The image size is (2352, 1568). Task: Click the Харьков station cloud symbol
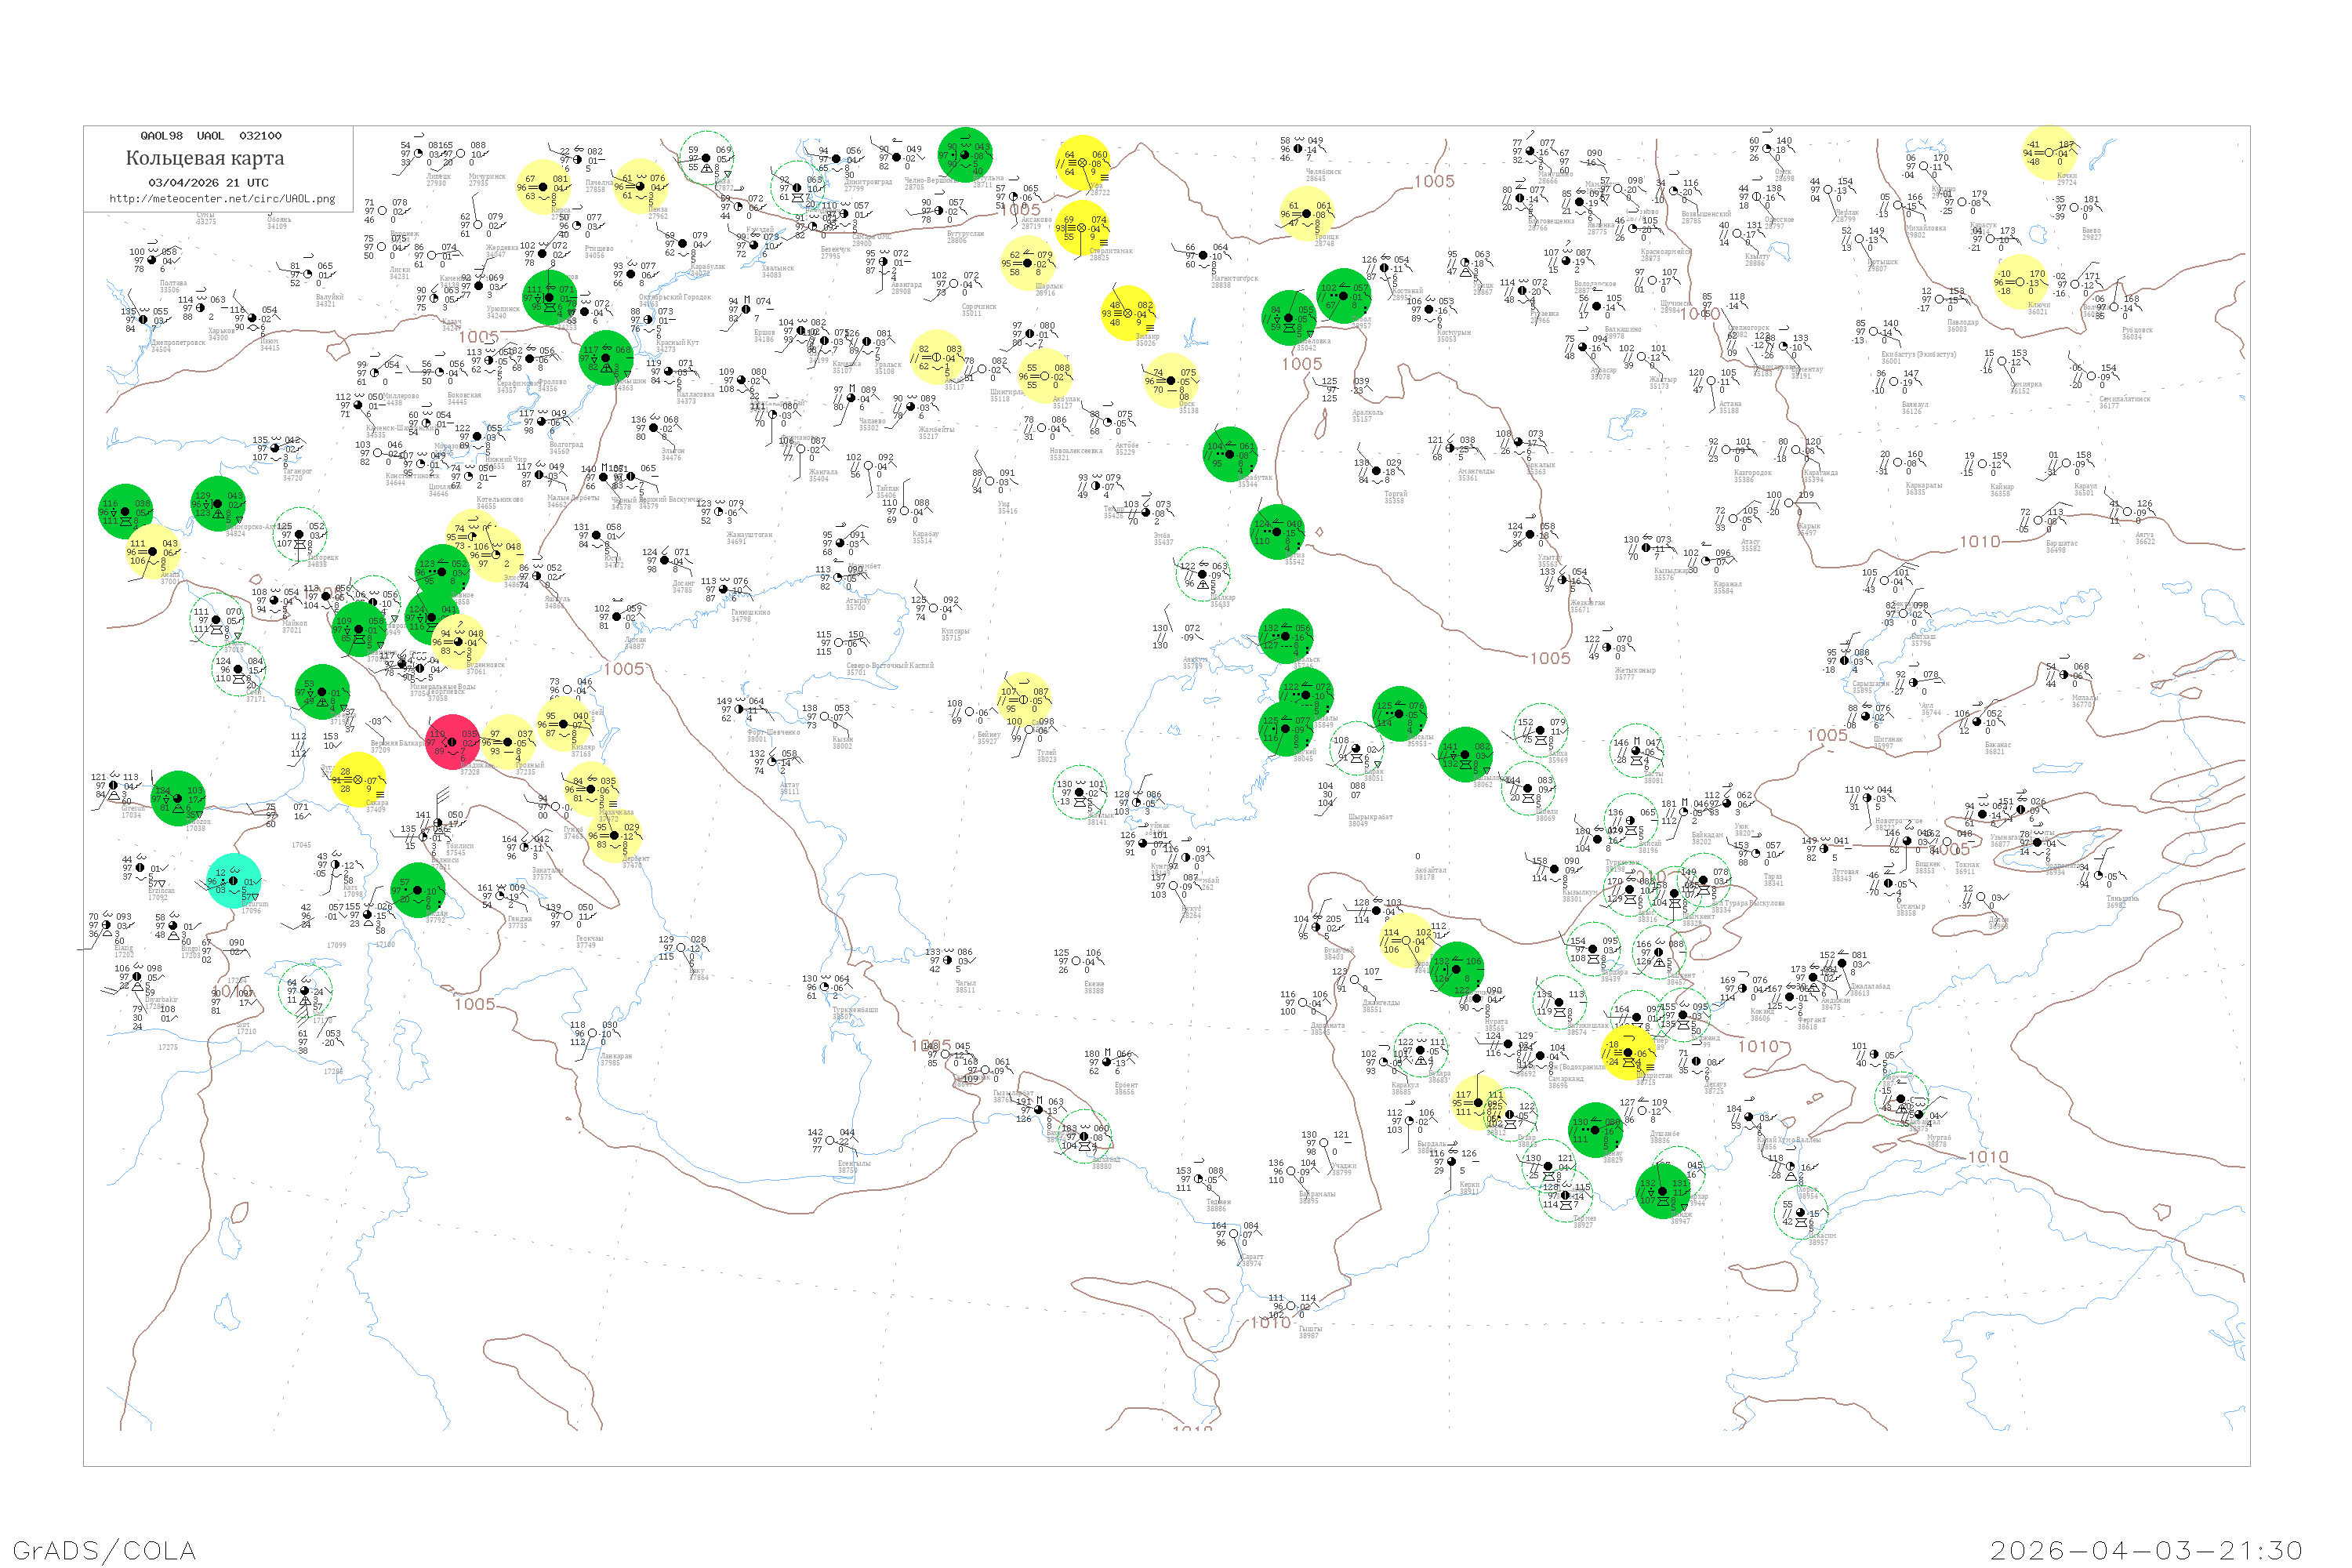(200, 308)
